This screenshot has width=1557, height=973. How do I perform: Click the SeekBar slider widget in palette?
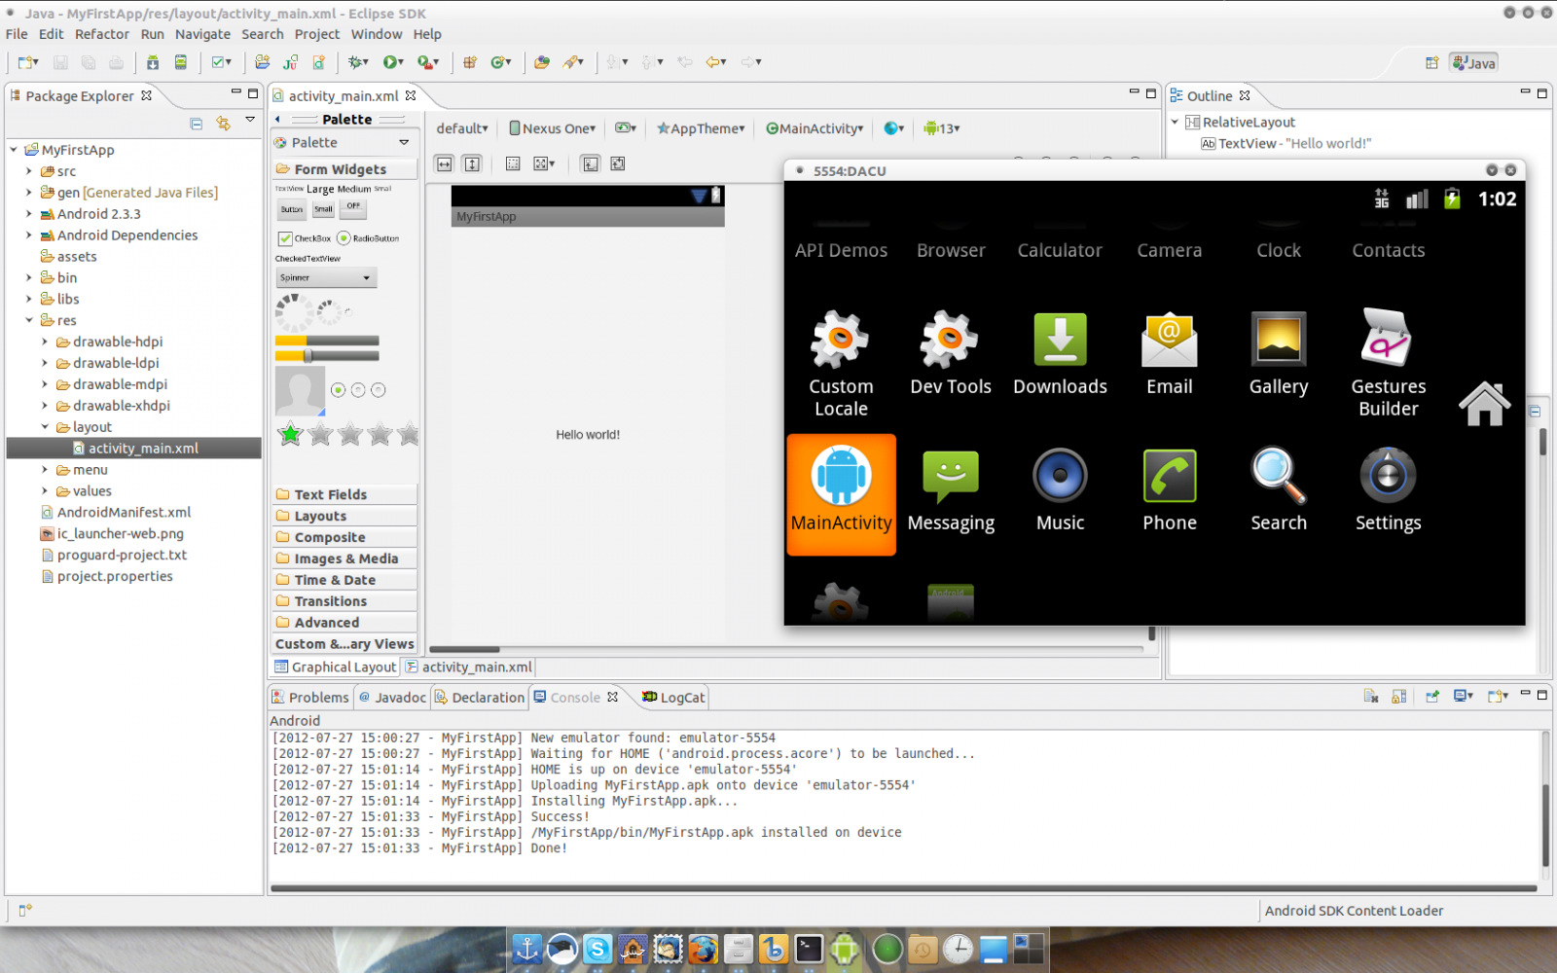pyautogui.click(x=327, y=356)
